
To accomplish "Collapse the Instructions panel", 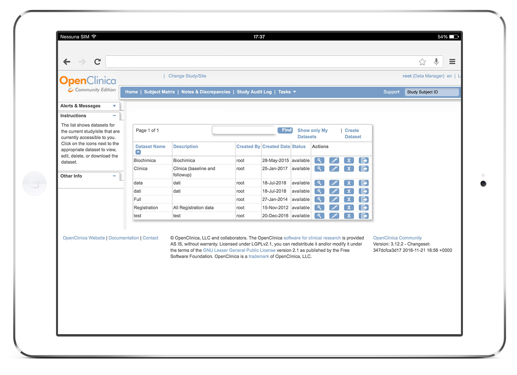I will 114,115.
